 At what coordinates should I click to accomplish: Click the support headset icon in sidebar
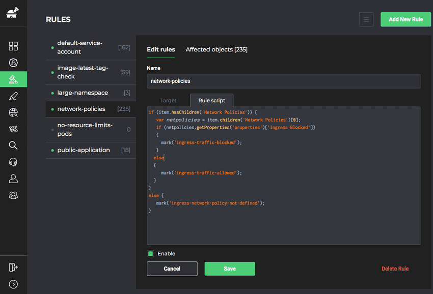(13, 162)
